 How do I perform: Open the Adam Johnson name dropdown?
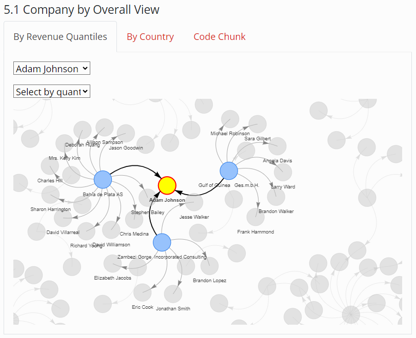point(52,69)
